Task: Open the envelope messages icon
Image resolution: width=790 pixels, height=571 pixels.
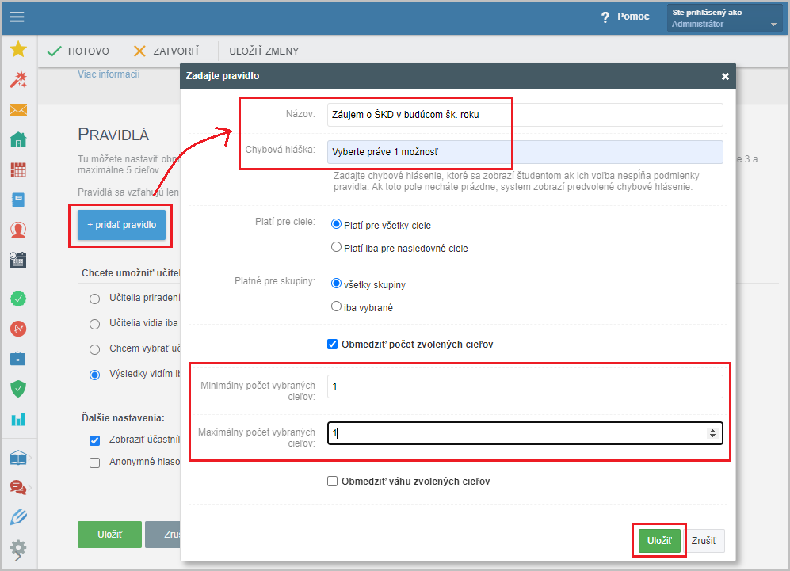Action: click(18, 110)
